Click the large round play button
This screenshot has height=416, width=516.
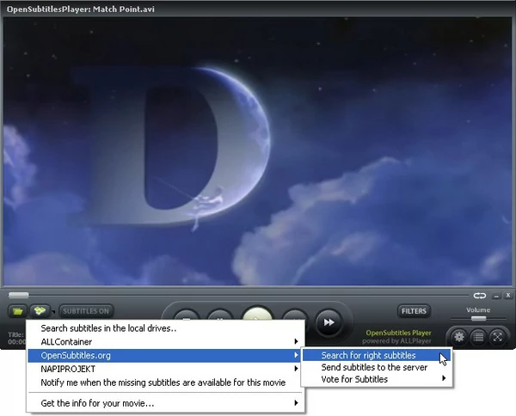(x=258, y=313)
